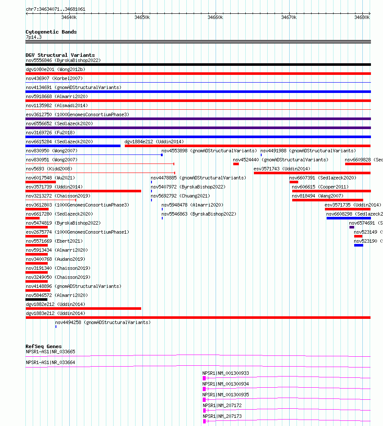Select nsv3191340 (Chaisson2019) variant label
The image size is (383, 426).
point(58,268)
